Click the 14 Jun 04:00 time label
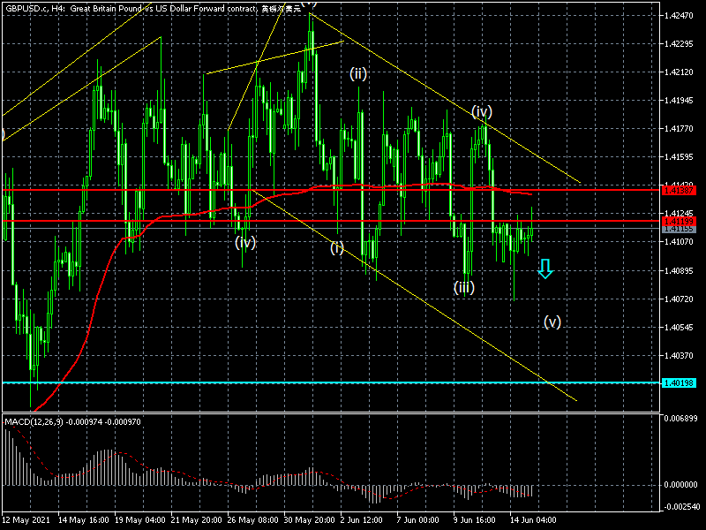 point(533,521)
